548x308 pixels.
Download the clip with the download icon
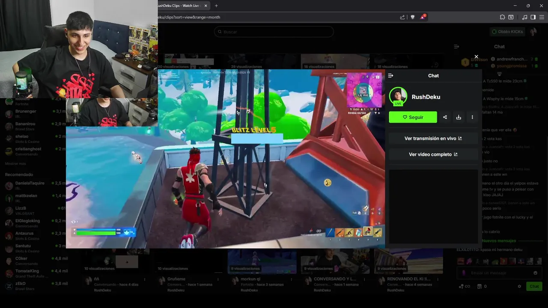pos(459,117)
